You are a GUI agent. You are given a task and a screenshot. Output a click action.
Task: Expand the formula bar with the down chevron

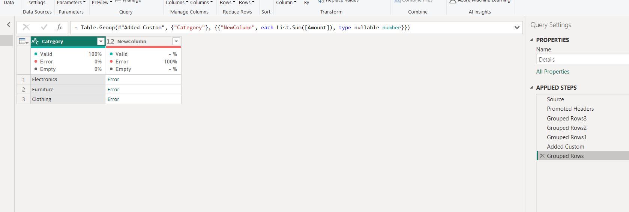(x=517, y=27)
